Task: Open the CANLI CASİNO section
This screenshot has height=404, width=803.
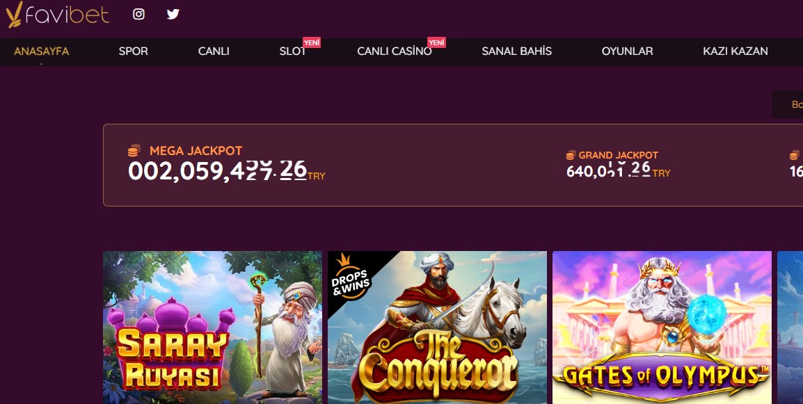Action: pyautogui.click(x=395, y=51)
